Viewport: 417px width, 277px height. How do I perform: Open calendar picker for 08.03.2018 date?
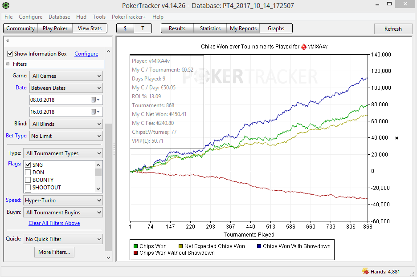[x=95, y=100]
